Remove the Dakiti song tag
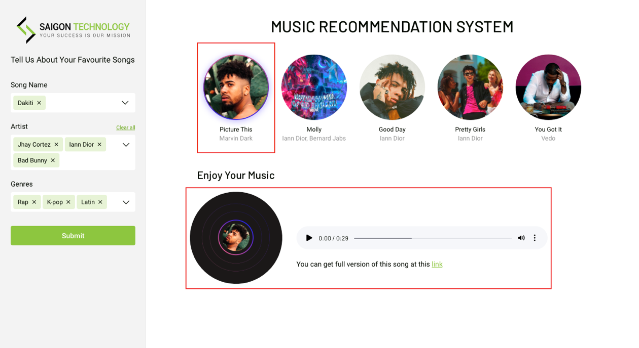 pyautogui.click(x=39, y=103)
